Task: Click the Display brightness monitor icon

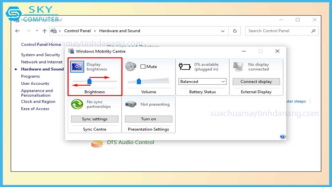Action: (77, 67)
